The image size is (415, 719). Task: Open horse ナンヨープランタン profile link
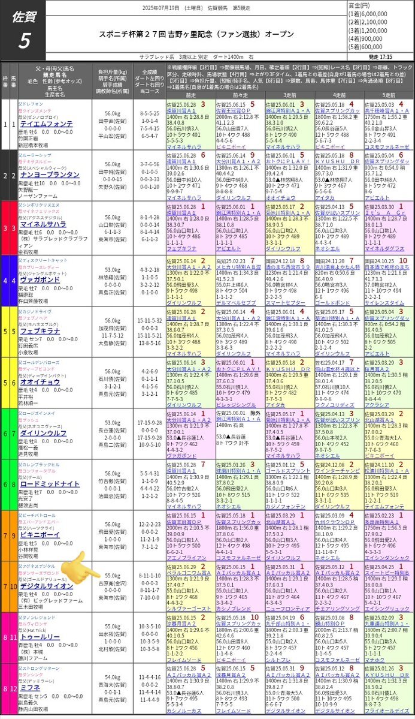49,175
